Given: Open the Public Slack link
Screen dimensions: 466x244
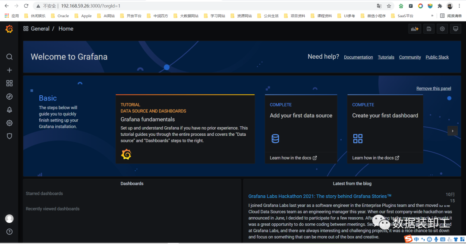Looking at the screenshot, I should (x=437, y=57).
